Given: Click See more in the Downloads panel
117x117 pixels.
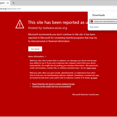Looking at the screenshot, I should (94, 27).
